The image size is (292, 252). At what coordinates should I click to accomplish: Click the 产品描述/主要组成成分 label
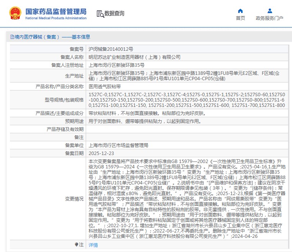click(x=60, y=113)
